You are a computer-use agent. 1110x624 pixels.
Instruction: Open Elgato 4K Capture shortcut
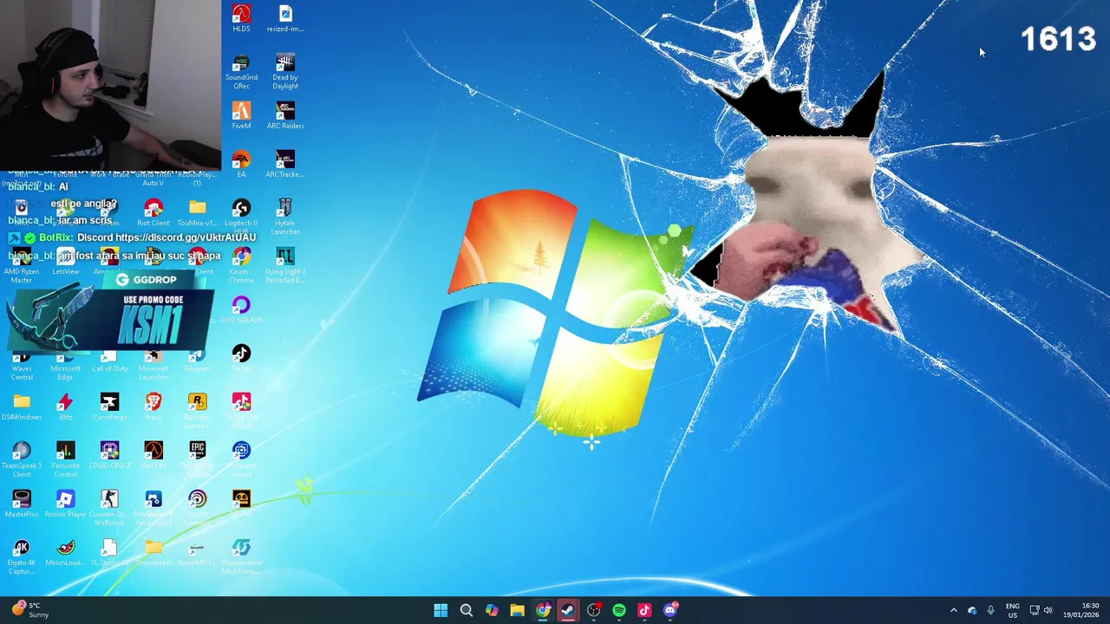(22, 556)
